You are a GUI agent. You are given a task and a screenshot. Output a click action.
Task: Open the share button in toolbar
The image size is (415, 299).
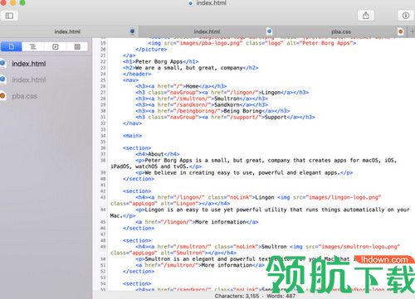pos(366,16)
